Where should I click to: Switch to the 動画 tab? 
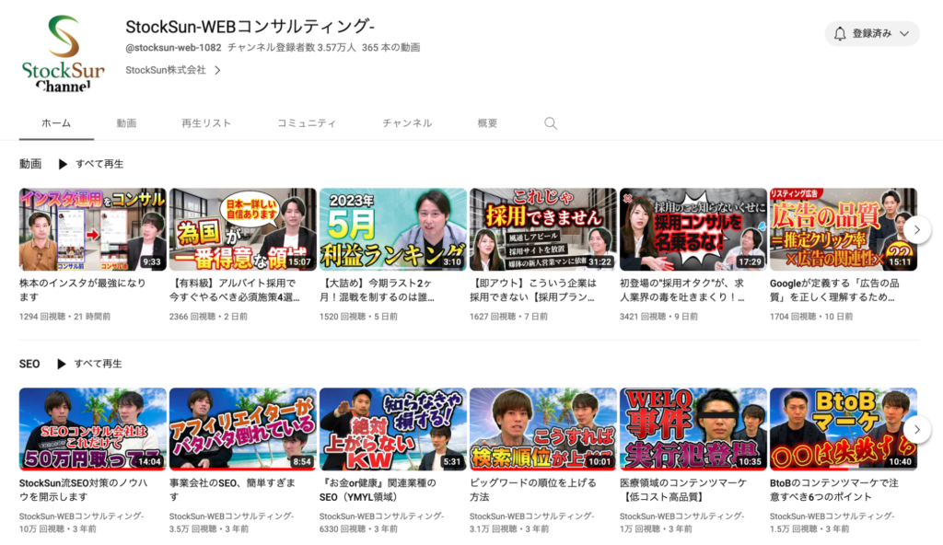pyautogui.click(x=126, y=122)
